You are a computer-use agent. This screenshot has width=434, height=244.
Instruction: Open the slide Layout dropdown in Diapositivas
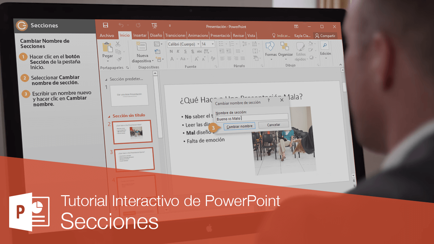pos(158,44)
